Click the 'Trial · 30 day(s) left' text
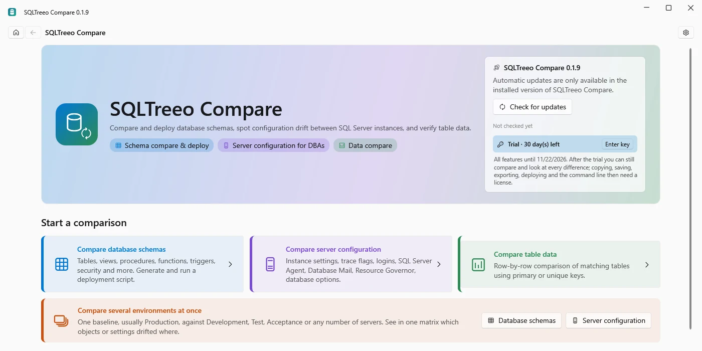This screenshot has height=351, width=702. 534,144
